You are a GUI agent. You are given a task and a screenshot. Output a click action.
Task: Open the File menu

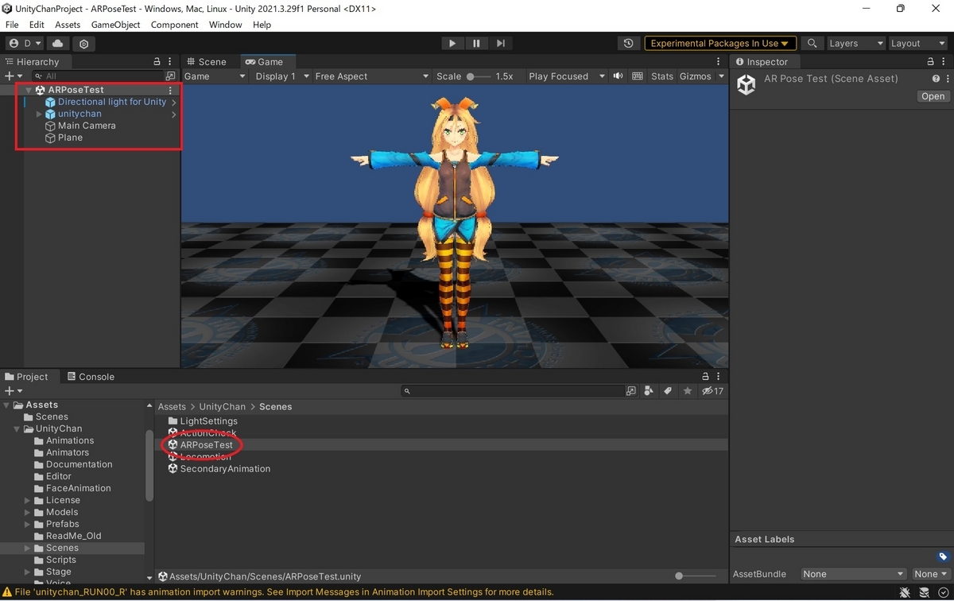click(12, 25)
